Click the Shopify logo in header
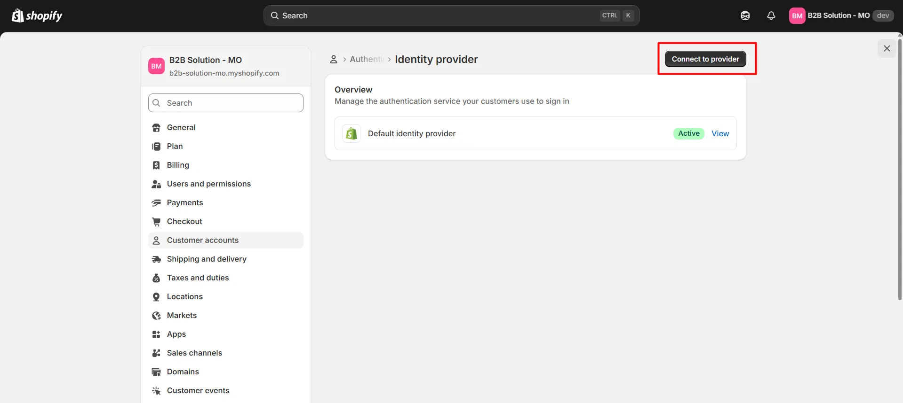This screenshot has width=903, height=403. [x=37, y=15]
